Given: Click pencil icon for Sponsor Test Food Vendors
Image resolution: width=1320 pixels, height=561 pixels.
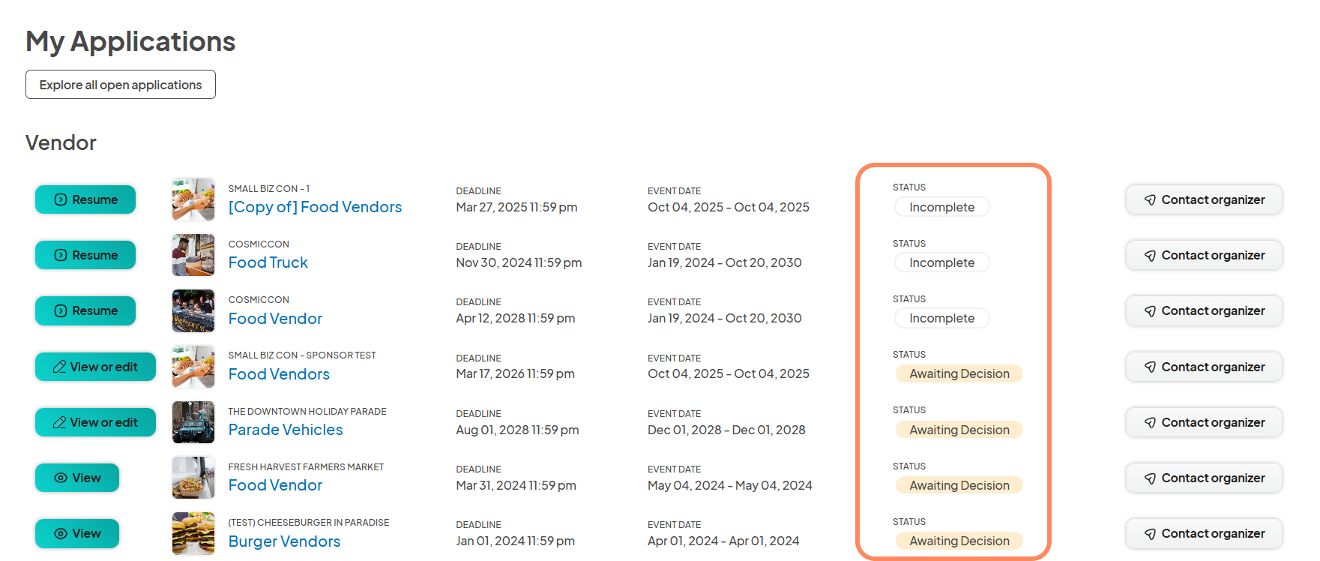Looking at the screenshot, I should [x=59, y=367].
